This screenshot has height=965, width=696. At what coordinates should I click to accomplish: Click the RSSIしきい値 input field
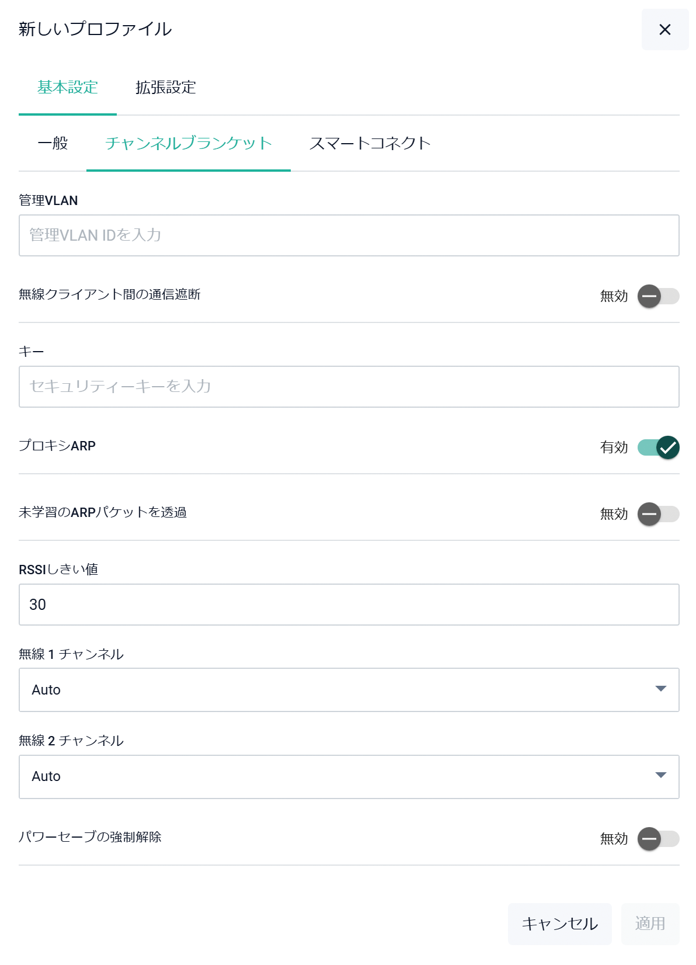349,605
